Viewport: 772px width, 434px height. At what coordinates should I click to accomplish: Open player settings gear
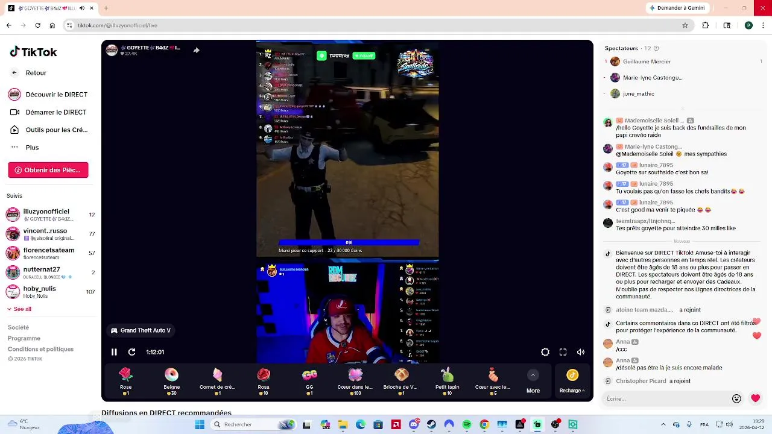[x=545, y=352]
